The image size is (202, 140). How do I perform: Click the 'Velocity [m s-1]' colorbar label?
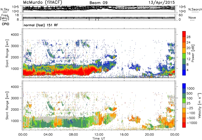(199, 105)
